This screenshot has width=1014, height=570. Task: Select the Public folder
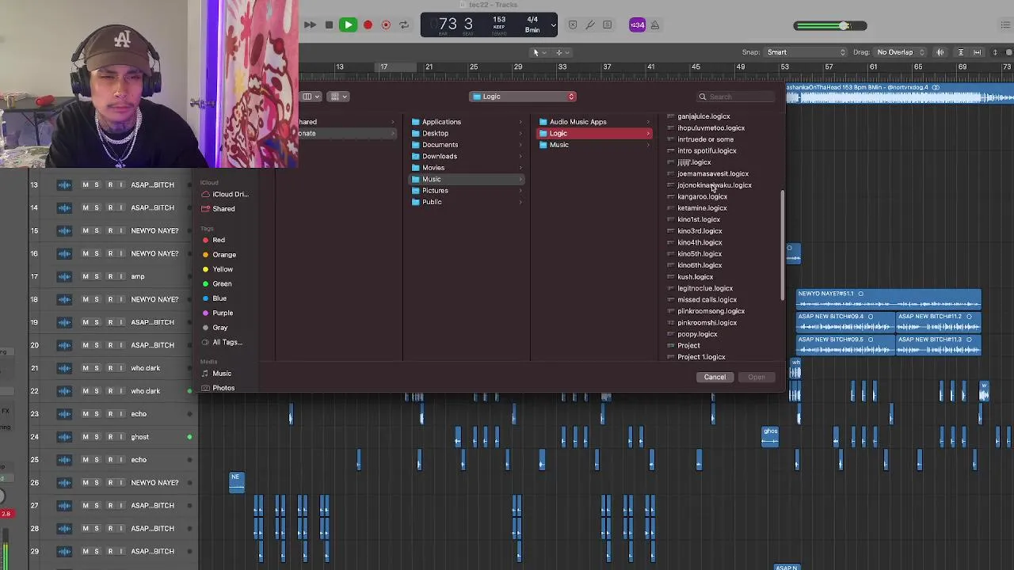pyautogui.click(x=467, y=202)
